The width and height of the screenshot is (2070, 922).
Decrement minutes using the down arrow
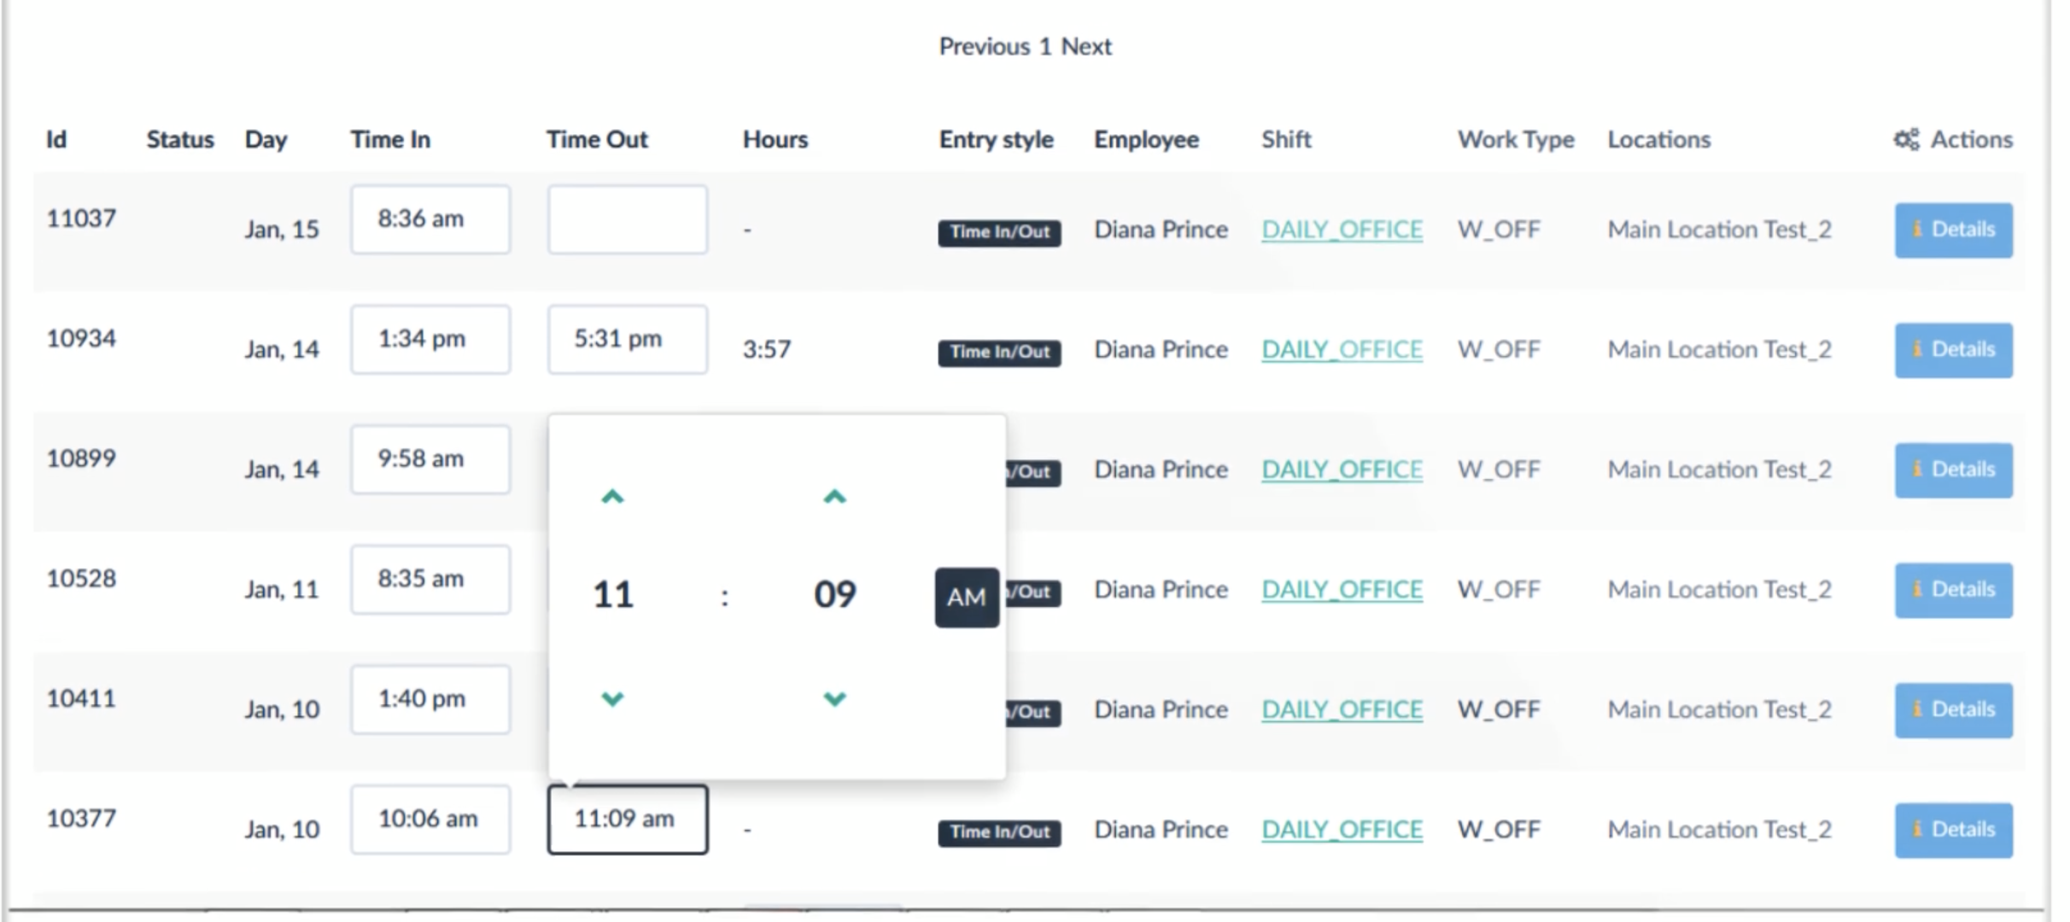coord(833,697)
